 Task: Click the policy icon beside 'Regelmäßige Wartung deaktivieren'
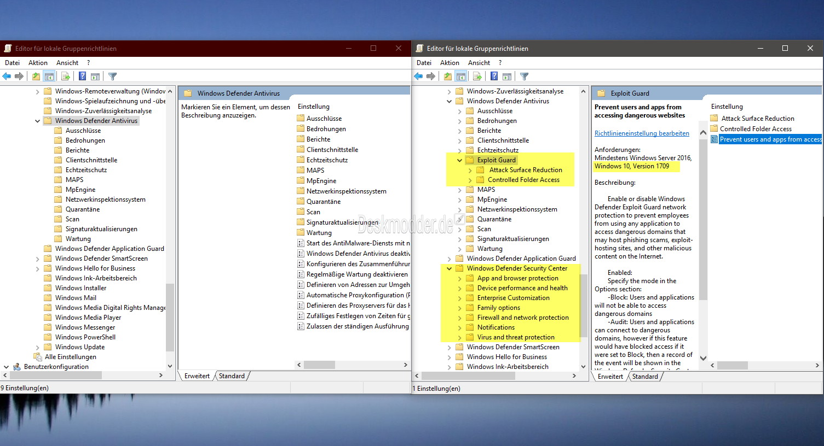(x=301, y=274)
